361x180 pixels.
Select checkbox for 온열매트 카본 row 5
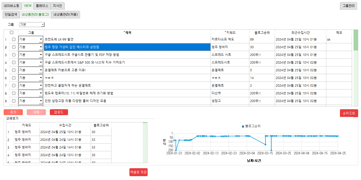(14, 70)
